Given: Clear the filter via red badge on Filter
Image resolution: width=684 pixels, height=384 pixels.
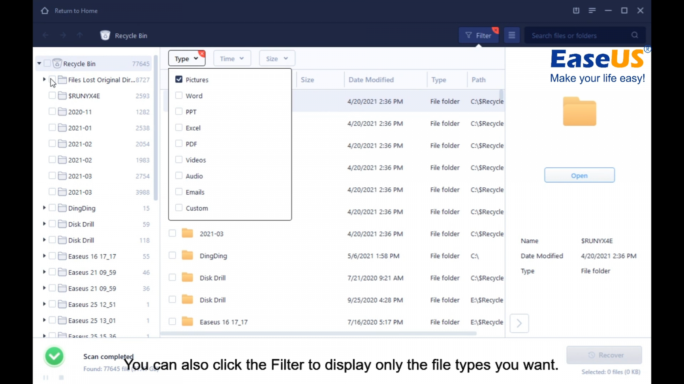Looking at the screenshot, I should click(495, 30).
